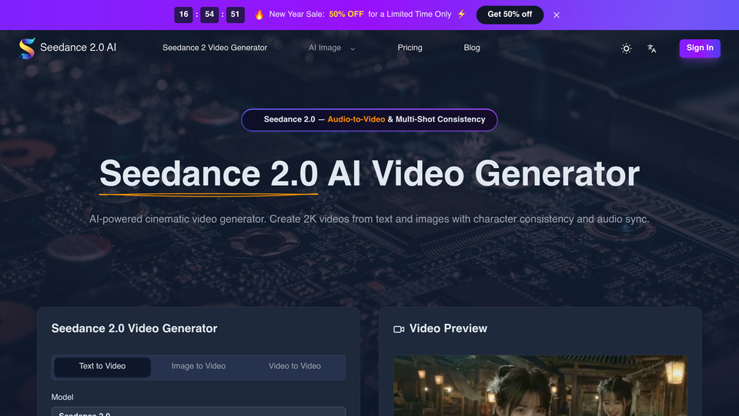
Task: Click the Sign In button
Action: pyautogui.click(x=700, y=48)
